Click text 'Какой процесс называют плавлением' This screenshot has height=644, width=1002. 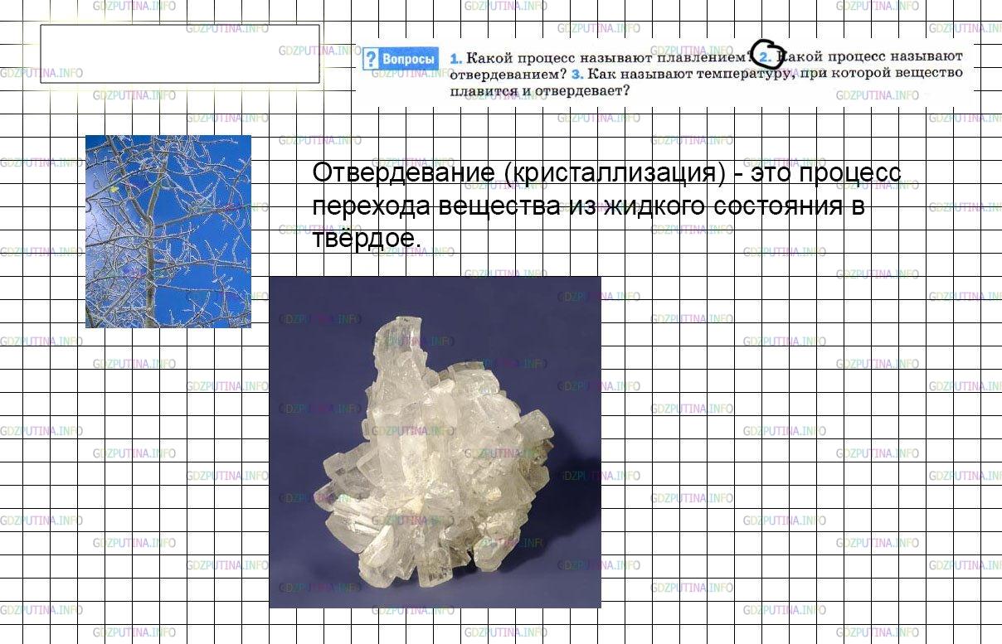point(604,58)
